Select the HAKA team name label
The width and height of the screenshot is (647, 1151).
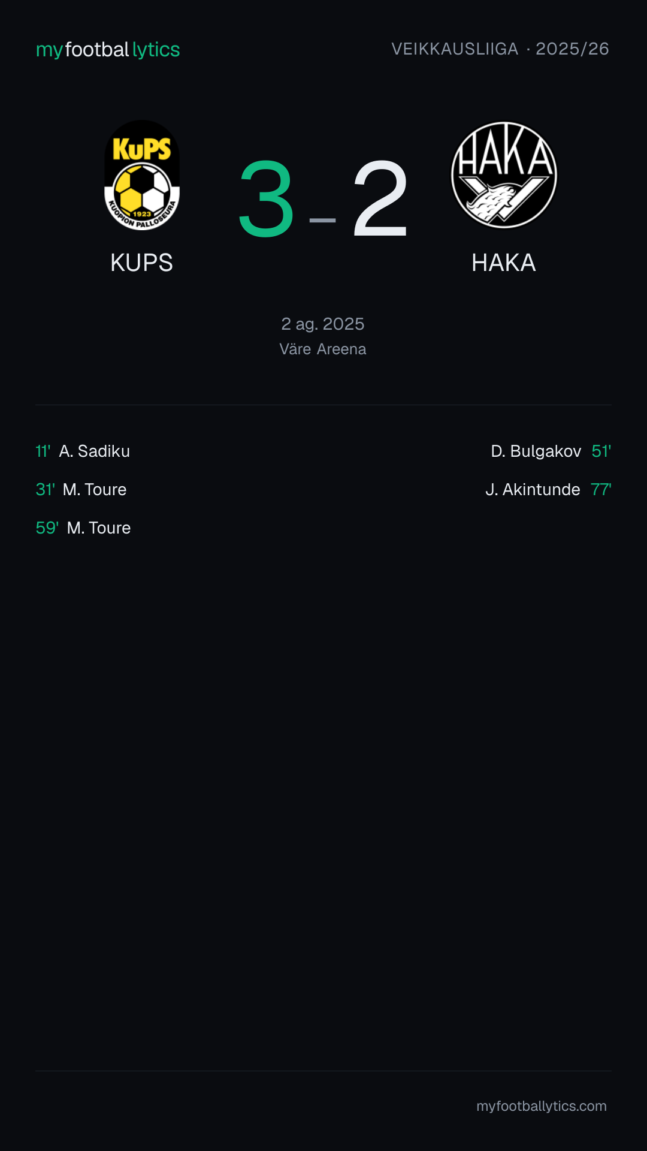point(504,263)
